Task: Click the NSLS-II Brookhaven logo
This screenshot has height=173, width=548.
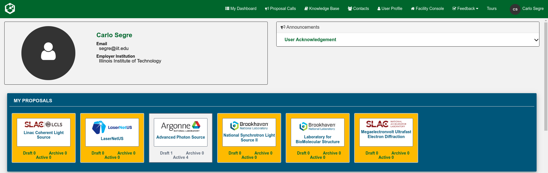Action: tap(249, 126)
